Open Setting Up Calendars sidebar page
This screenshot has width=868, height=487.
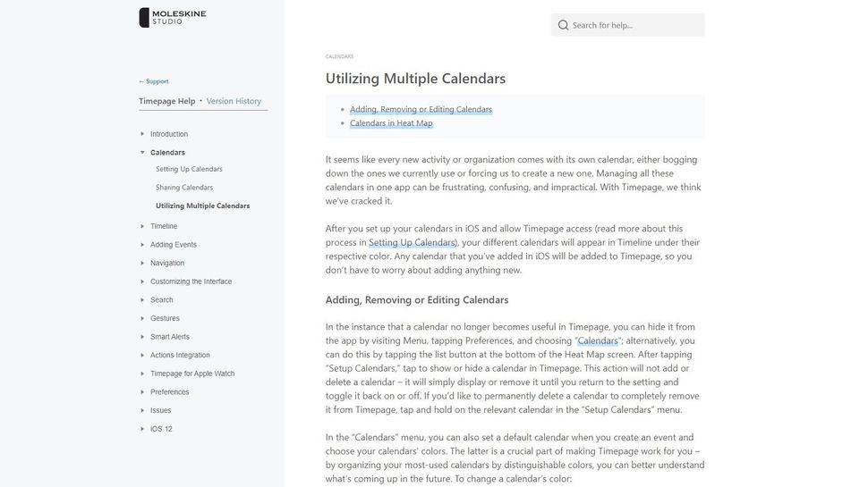pos(189,169)
